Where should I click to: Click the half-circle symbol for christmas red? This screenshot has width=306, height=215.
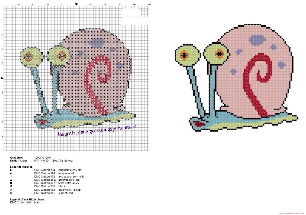pyautogui.click(x=11, y=170)
